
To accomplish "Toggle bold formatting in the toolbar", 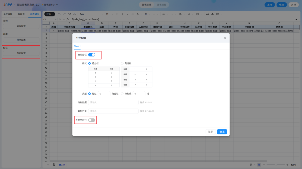I will tap(117, 14).
